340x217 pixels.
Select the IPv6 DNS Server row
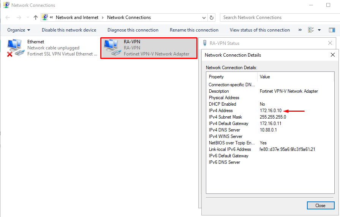coord(270,162)
